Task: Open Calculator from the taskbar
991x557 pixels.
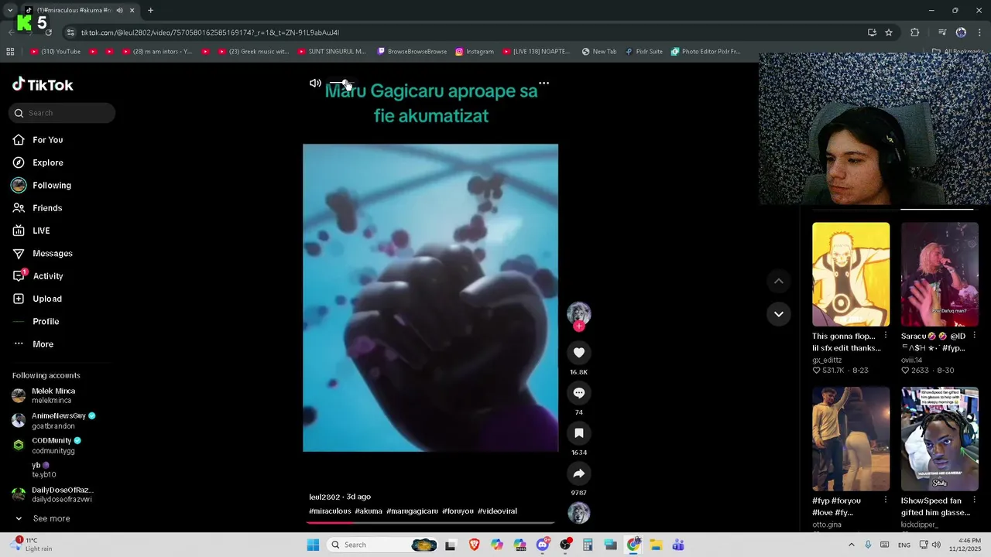Action: 588,545
